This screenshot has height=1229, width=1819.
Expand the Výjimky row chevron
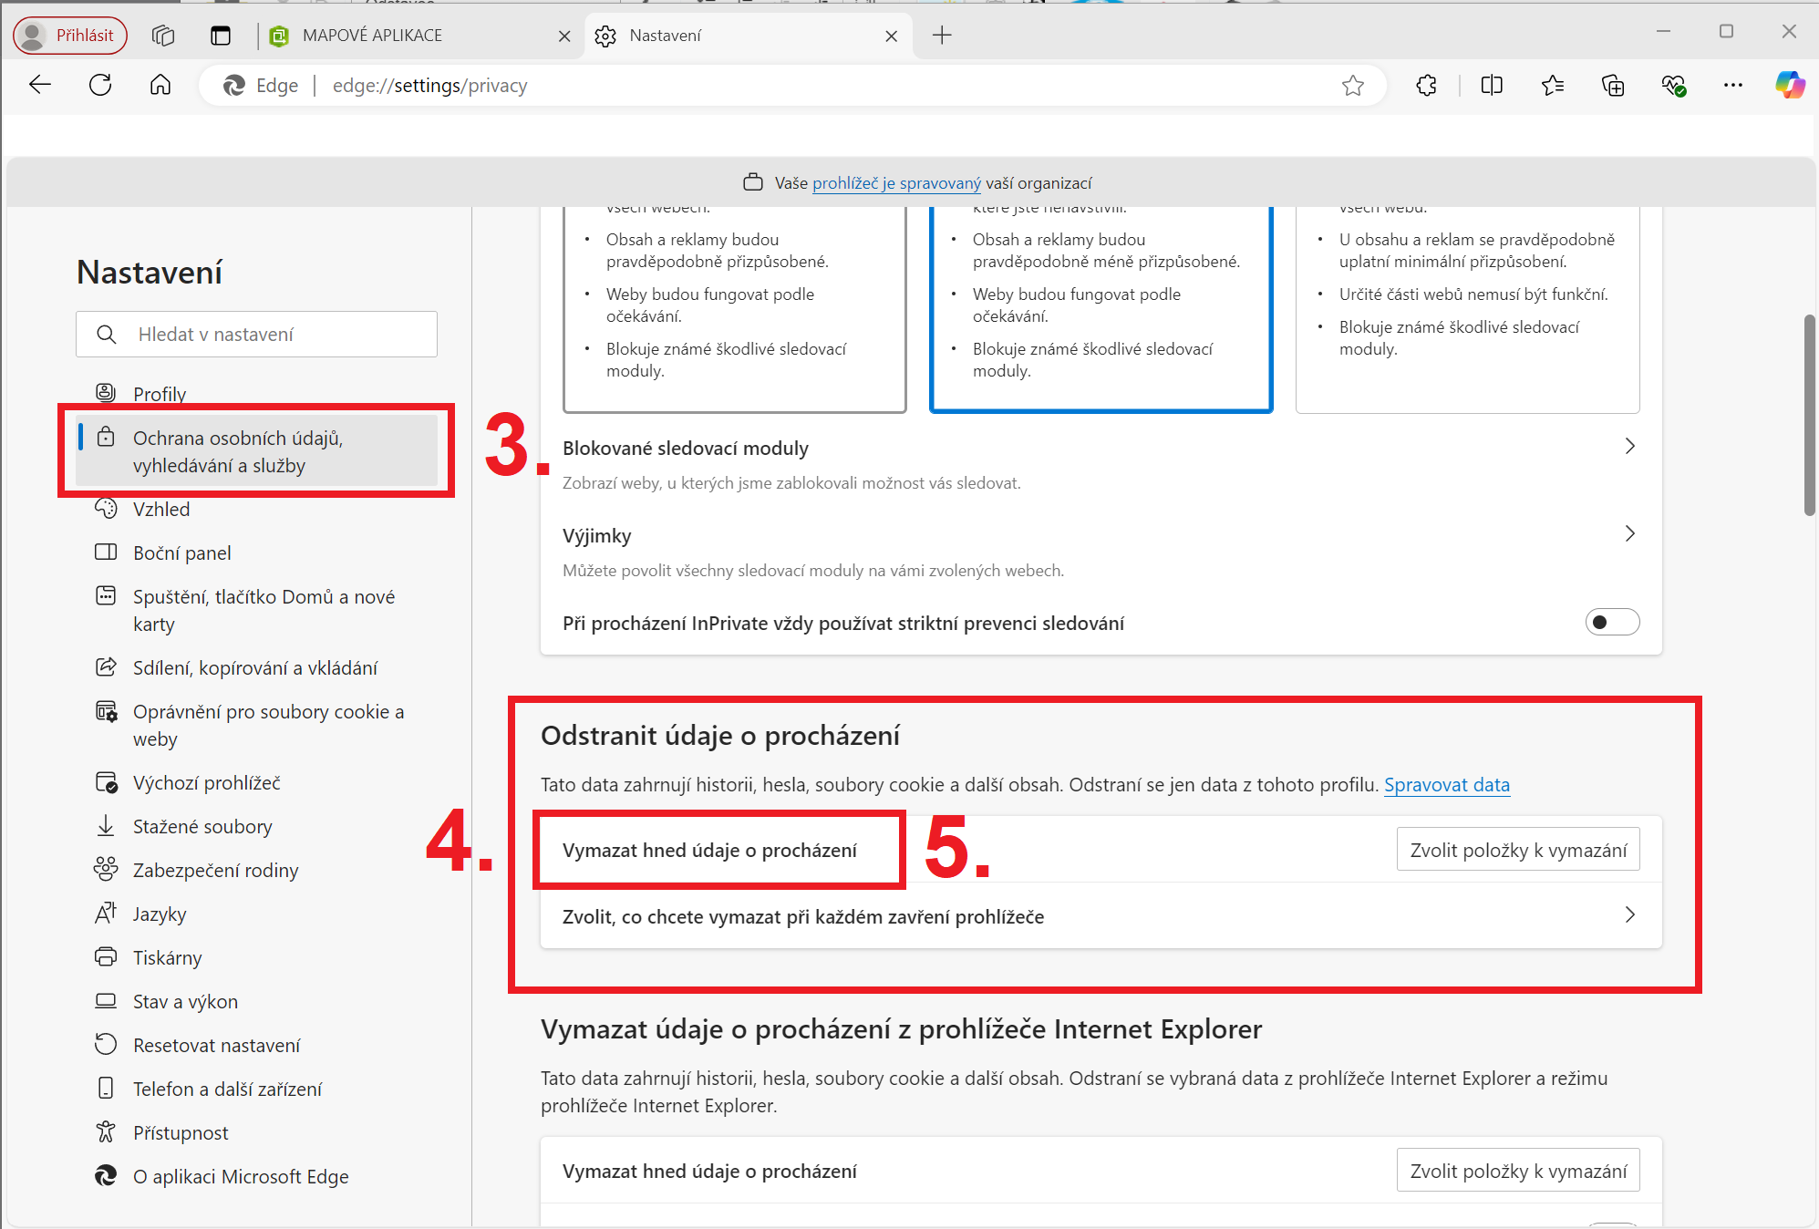[x=1629, y=534]
